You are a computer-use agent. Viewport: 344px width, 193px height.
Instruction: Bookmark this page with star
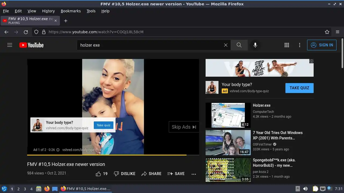pos(327,32)
